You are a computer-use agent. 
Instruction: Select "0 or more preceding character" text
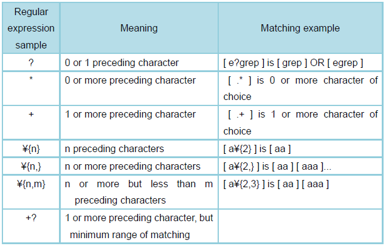pos(130,81)
